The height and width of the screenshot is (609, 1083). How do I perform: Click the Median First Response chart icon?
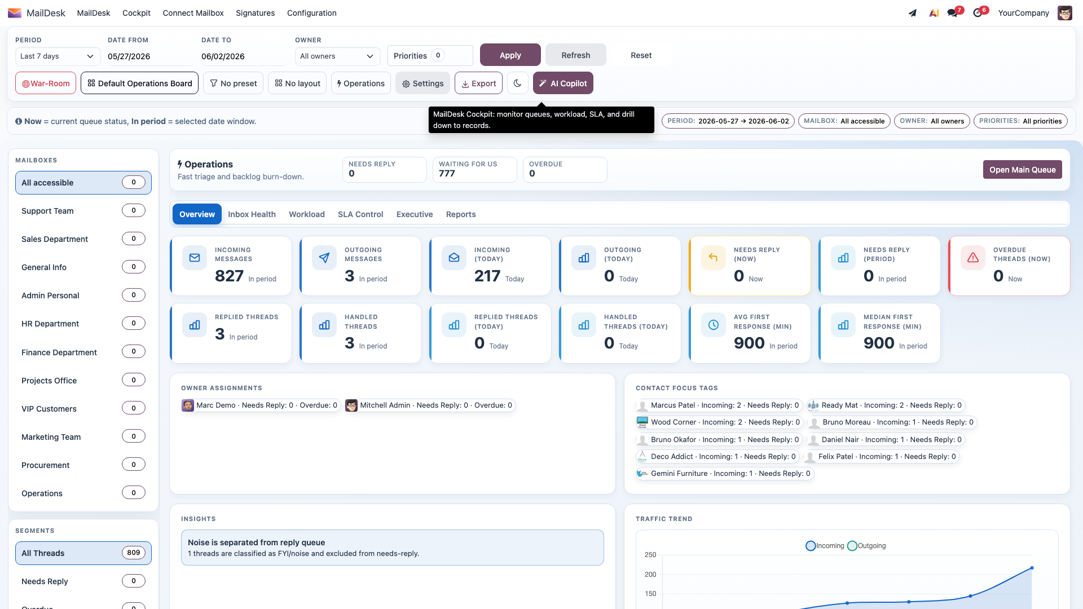coord(843,325)
